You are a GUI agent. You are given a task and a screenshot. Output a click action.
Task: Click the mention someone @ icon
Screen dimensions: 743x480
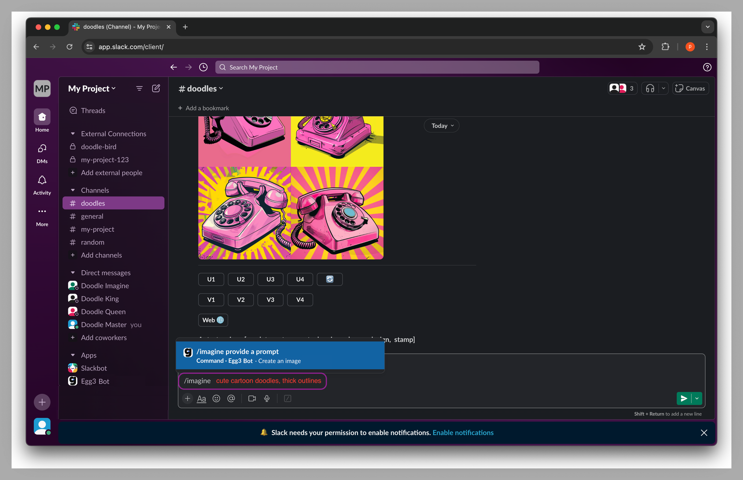tap(231, 399)
